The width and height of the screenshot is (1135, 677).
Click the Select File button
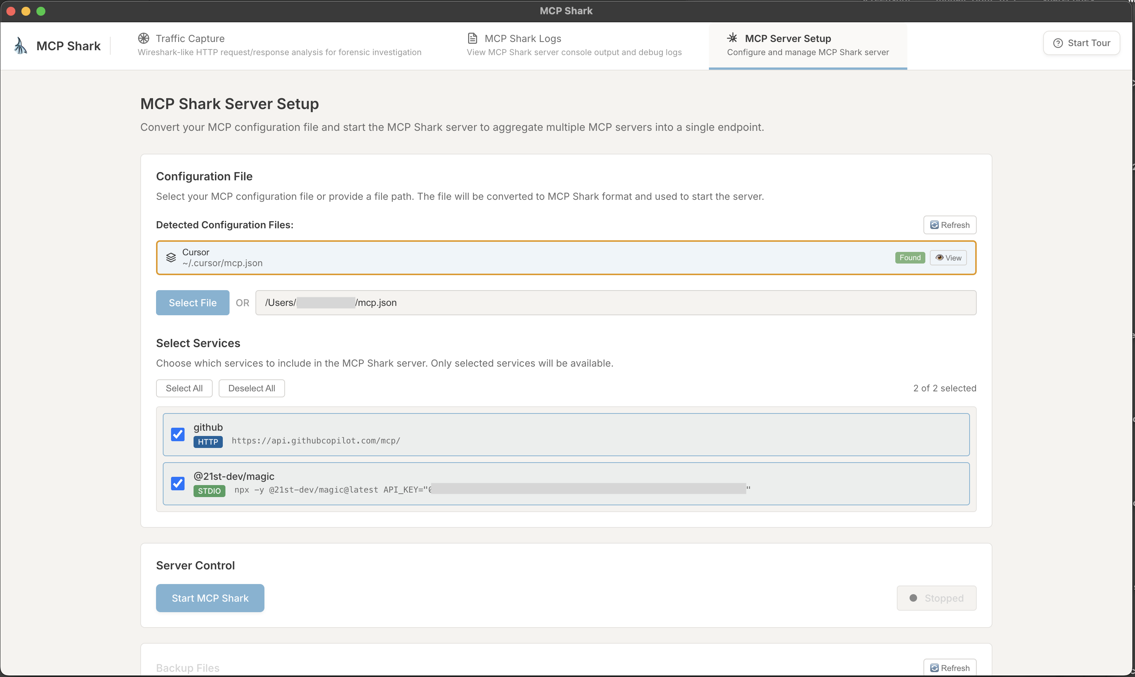tap(192, 303)
